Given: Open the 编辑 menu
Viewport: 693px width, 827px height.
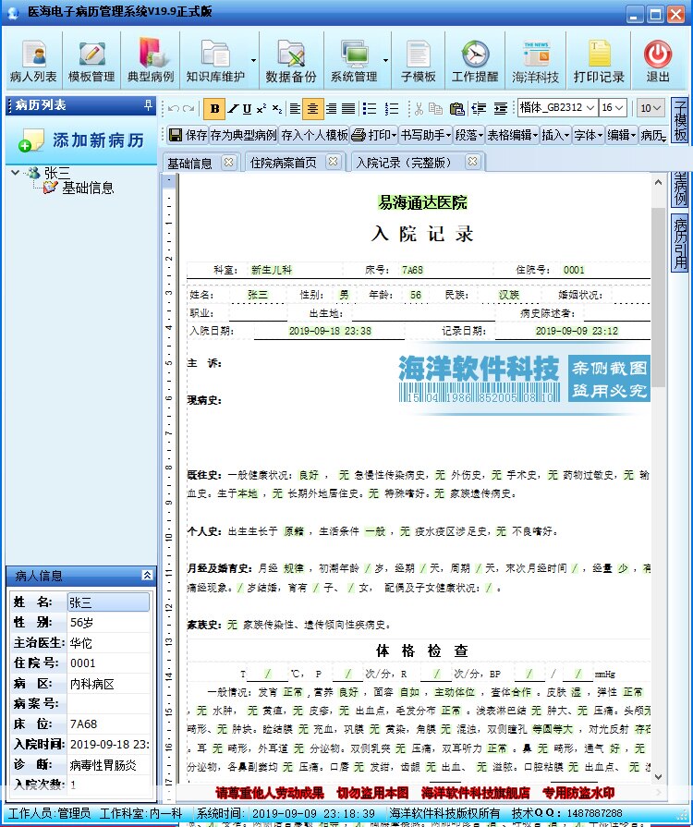Looking at the screenshot, I should [621, 136].
